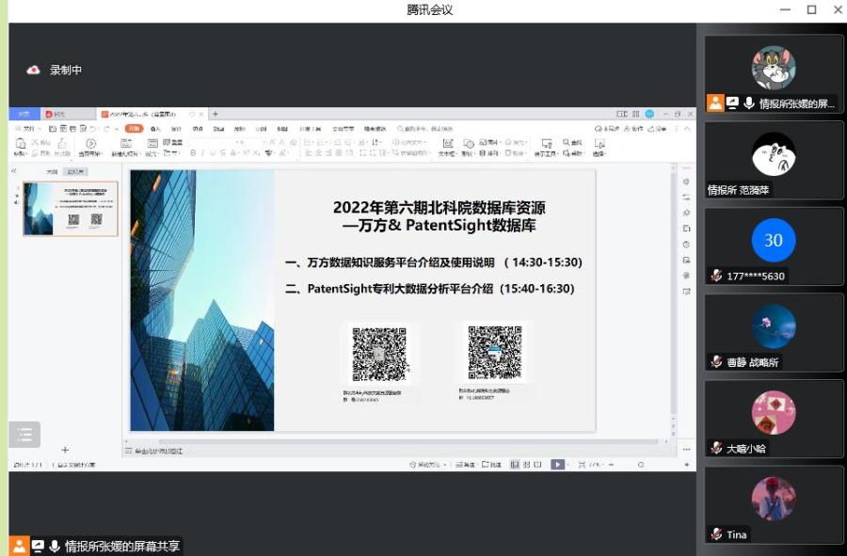
Task: Click the muted microphone icon beside Tina
Action: 716,534
